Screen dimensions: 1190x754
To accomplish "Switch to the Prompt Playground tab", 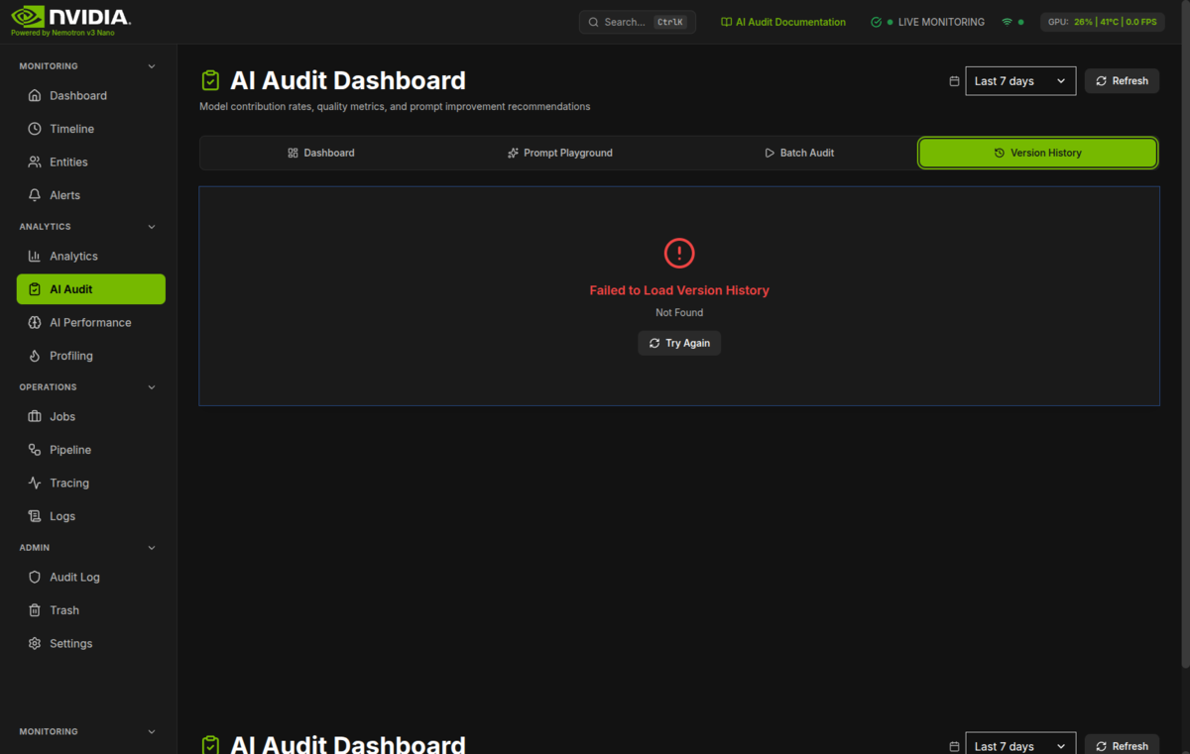I will click(559, 153).
